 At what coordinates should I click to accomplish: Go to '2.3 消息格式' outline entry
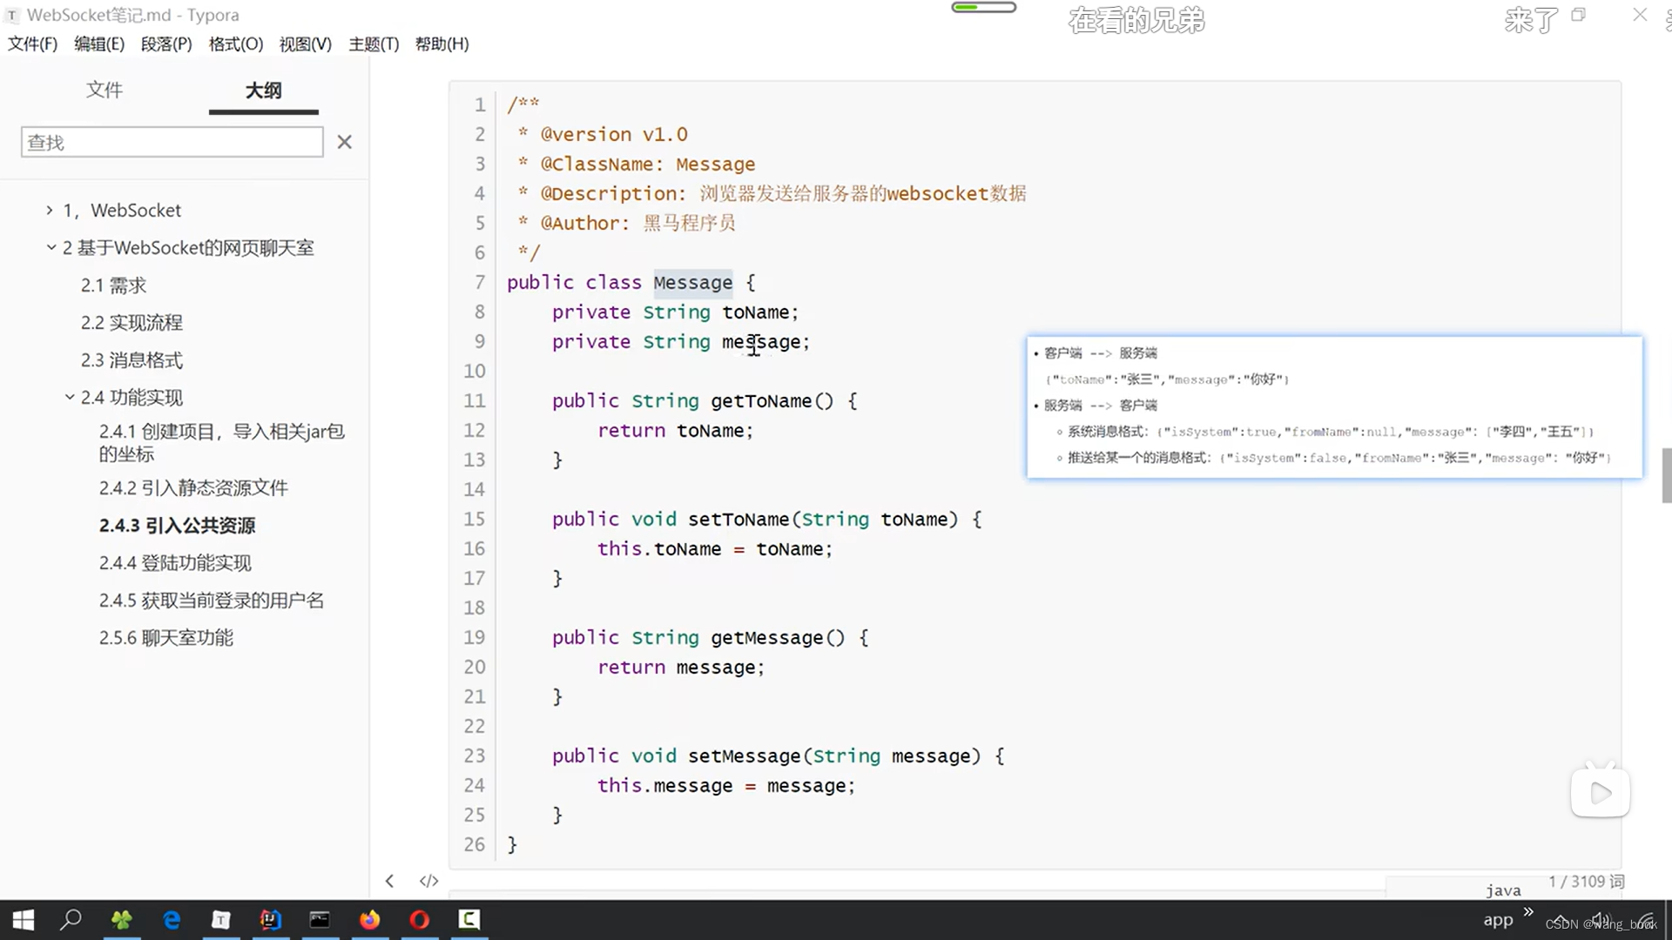click(131, 360)
